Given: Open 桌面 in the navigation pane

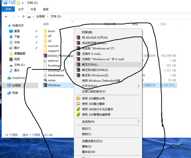Looking at the screenshot, I should pos(17,31).
